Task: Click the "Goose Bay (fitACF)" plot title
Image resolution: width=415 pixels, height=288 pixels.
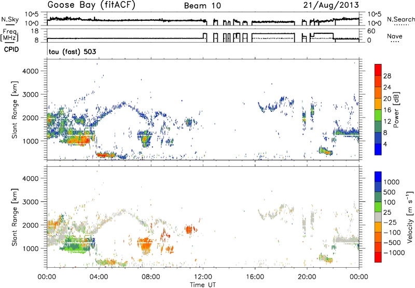Action: click(x=91, y=5)
